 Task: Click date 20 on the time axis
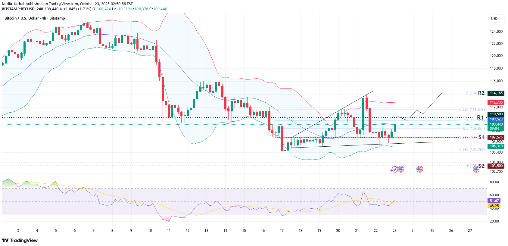(x=338, y=231)
